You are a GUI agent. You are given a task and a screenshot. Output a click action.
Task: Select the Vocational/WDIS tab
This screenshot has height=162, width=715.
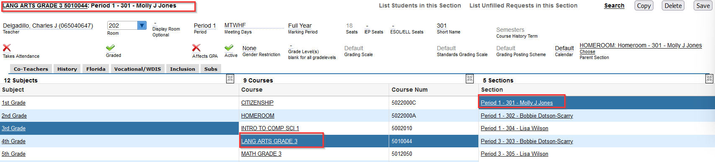click(x=137, y=69)
